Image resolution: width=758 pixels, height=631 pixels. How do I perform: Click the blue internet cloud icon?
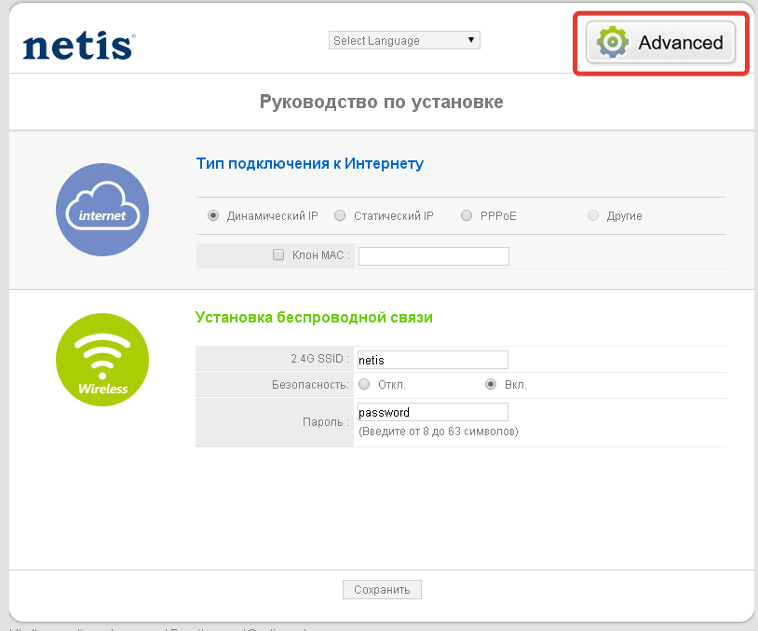coord(102,210)
